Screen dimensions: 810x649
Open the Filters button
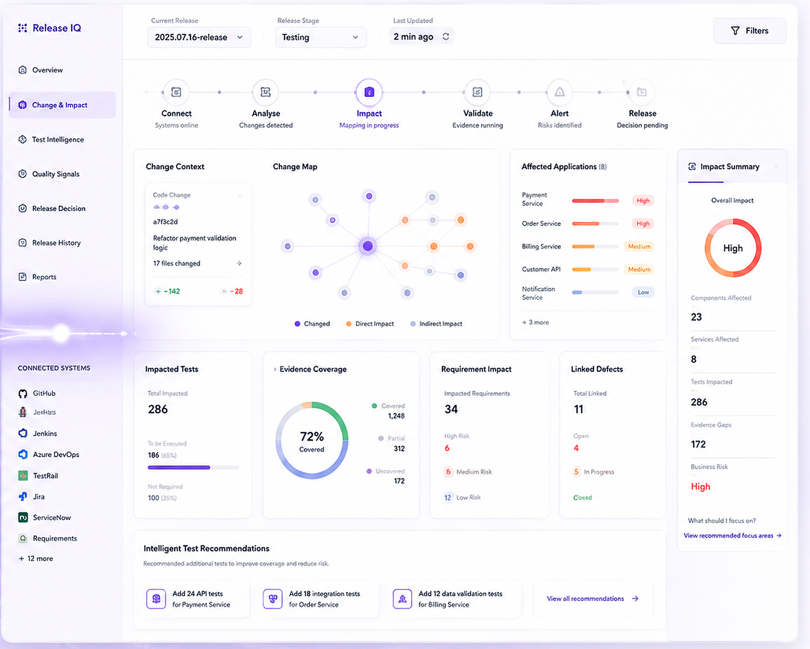(x=750, y=31)
